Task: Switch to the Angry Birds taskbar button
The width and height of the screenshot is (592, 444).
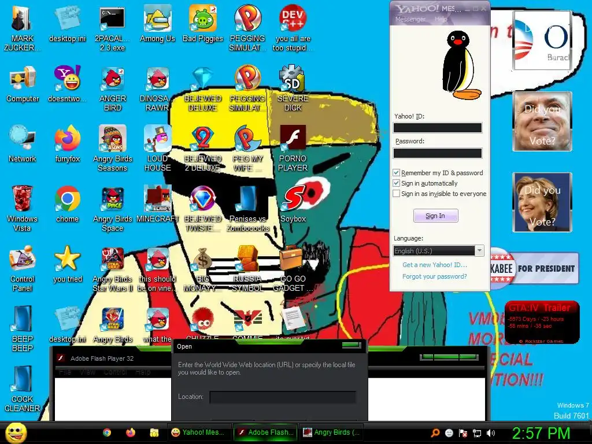Action: pyautogui.click(x=331, y=432)
